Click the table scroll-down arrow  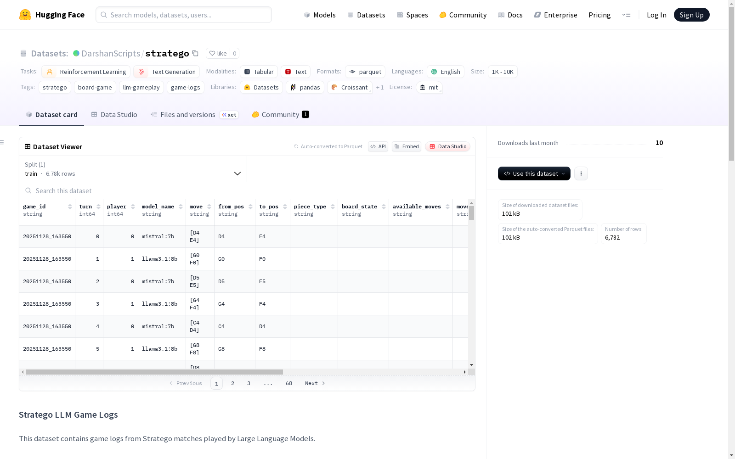coord(471,365)
